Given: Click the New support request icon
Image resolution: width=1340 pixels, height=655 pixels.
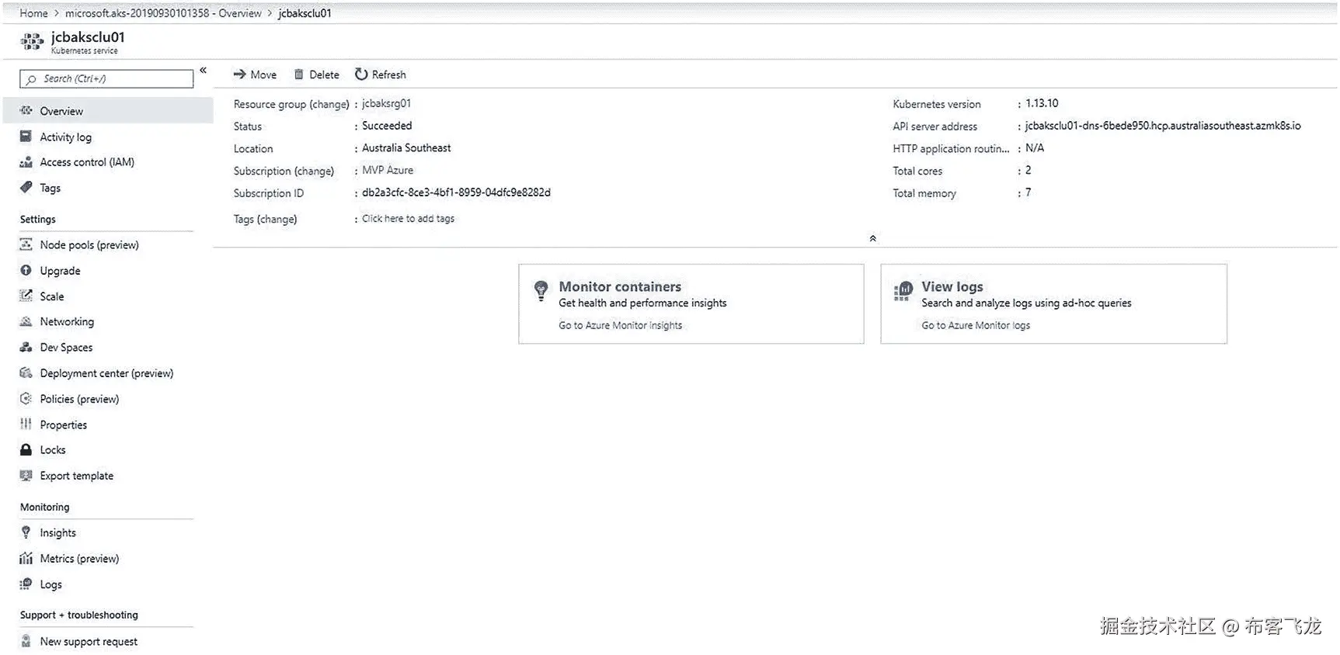Looking at the screenshot, I should coord(26,641).
